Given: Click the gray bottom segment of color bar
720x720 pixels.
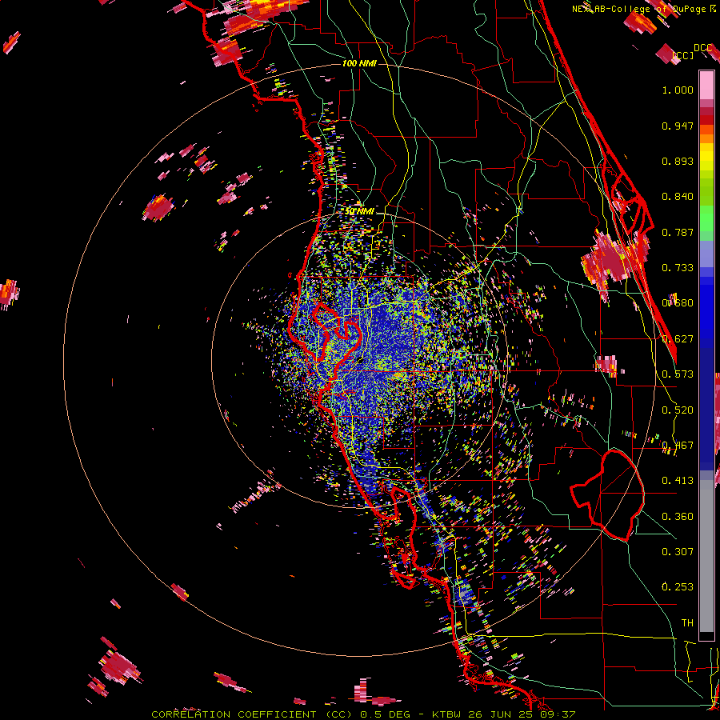Looking at the screenshot, I should [x=706, y=556].
